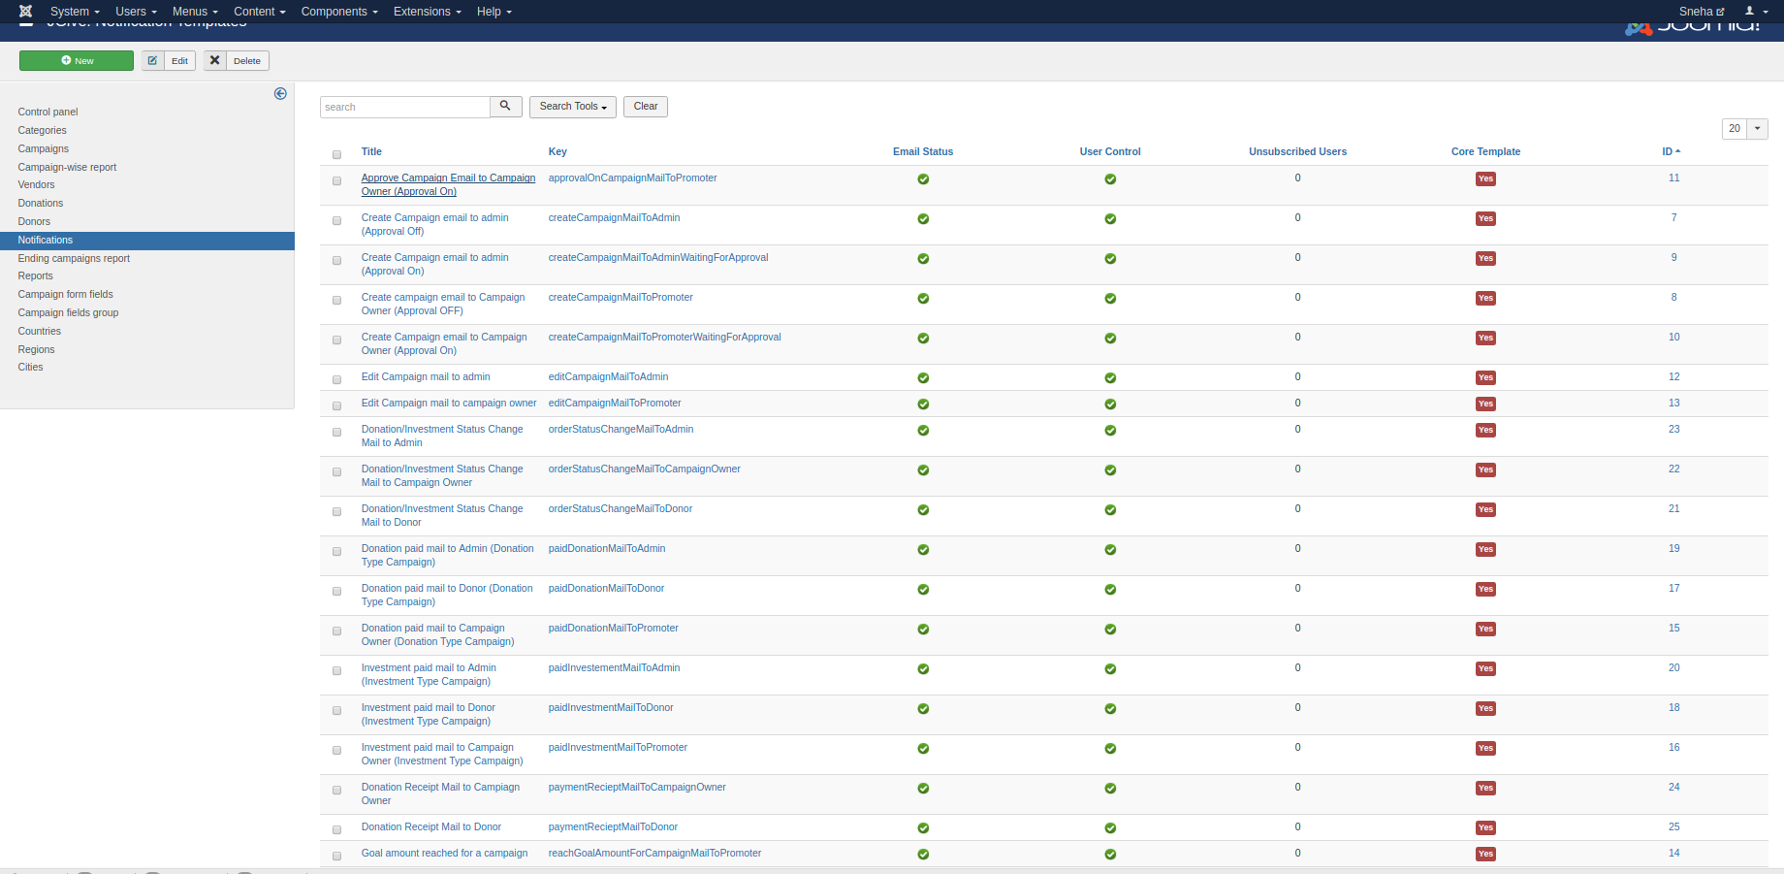This screenshot has width=1784, height=874.
Task: Toggle User Control for editCampaignMailToAdmin row
Action: (1110, 378)
